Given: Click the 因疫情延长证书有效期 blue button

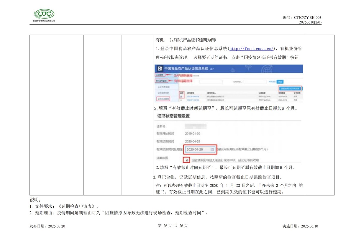Looking at the screenshot, I should pyautogui.click(x=290, y=89).
